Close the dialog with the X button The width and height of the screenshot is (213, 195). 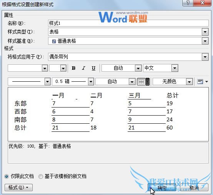(202, 3)
